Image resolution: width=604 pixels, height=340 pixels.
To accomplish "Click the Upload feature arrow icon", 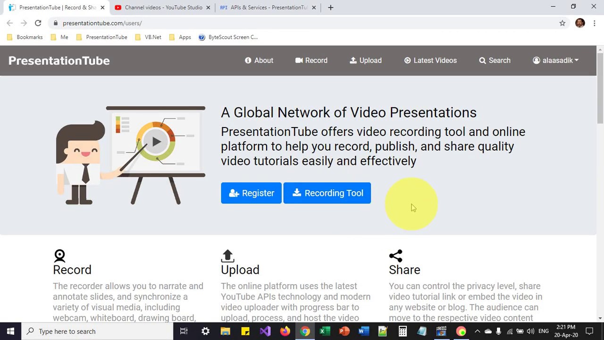I will (x=227, y=255).
